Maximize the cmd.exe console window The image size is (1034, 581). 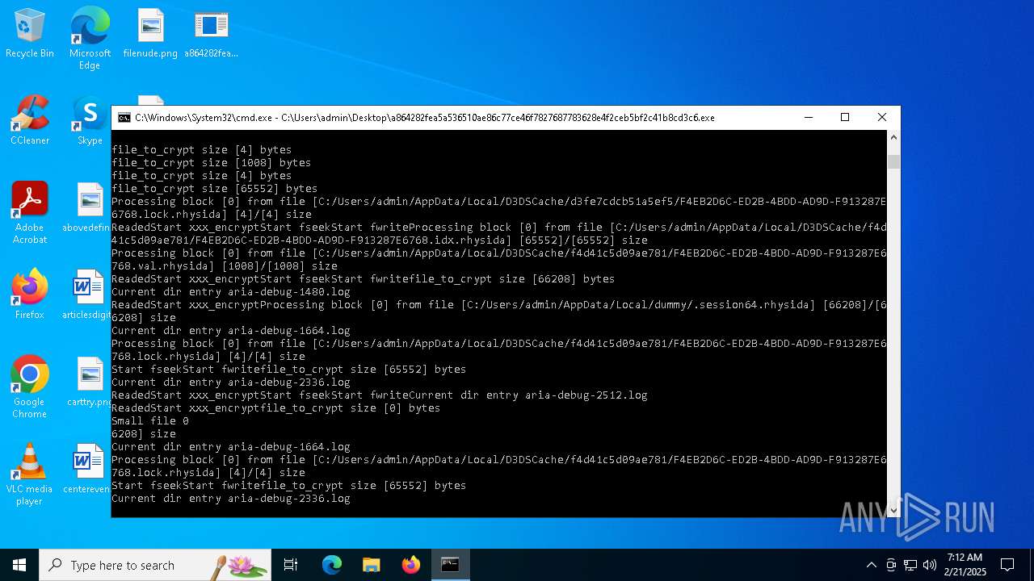(845, 118)
